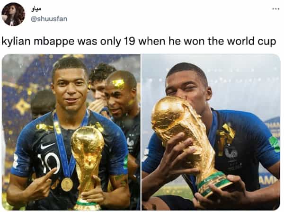The image size is (284, 212).
Task: Click the number "19" in the tweet text
Action: (130, 41)
